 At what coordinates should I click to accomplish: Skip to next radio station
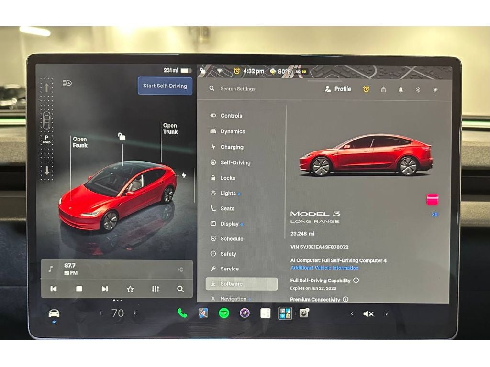coord(105,289)
